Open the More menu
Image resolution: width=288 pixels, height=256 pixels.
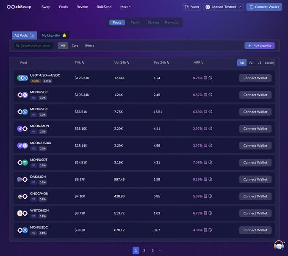click(126, 7)
